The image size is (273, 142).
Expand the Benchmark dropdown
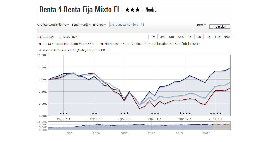(81, 25)
